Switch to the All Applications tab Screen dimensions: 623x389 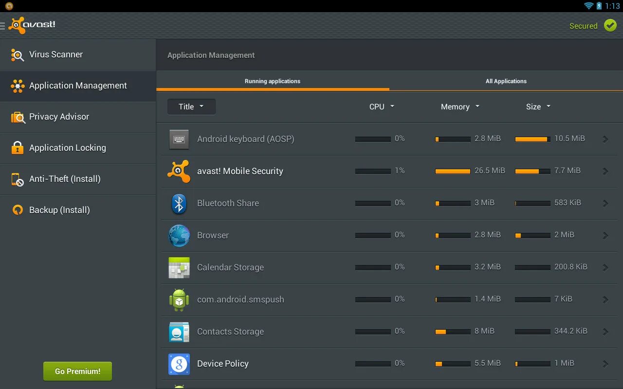coord(506,81)
